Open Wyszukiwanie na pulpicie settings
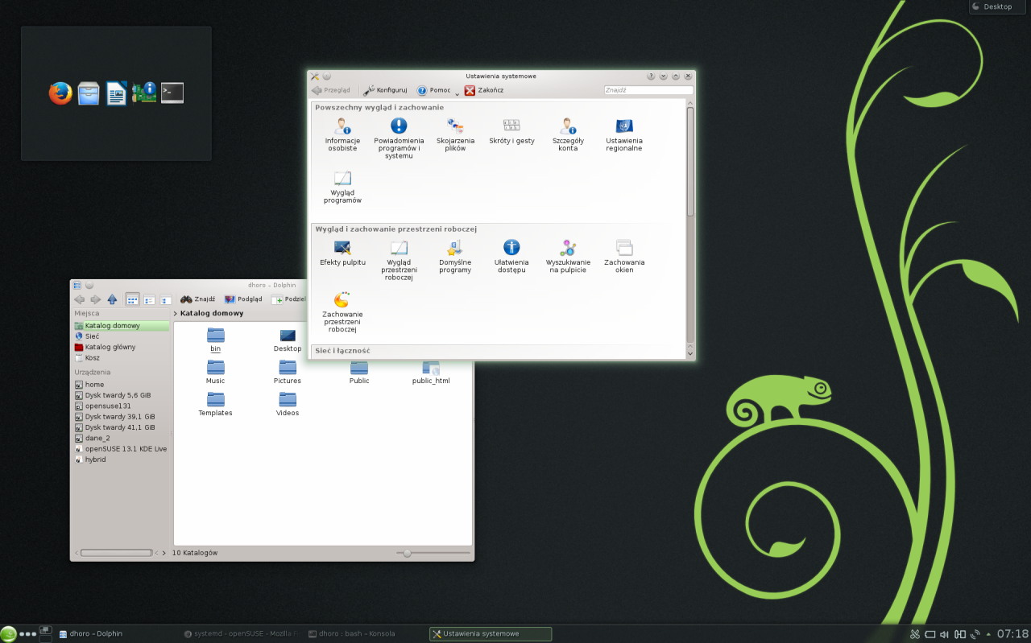1031x643 pixels. pos(568,257)
